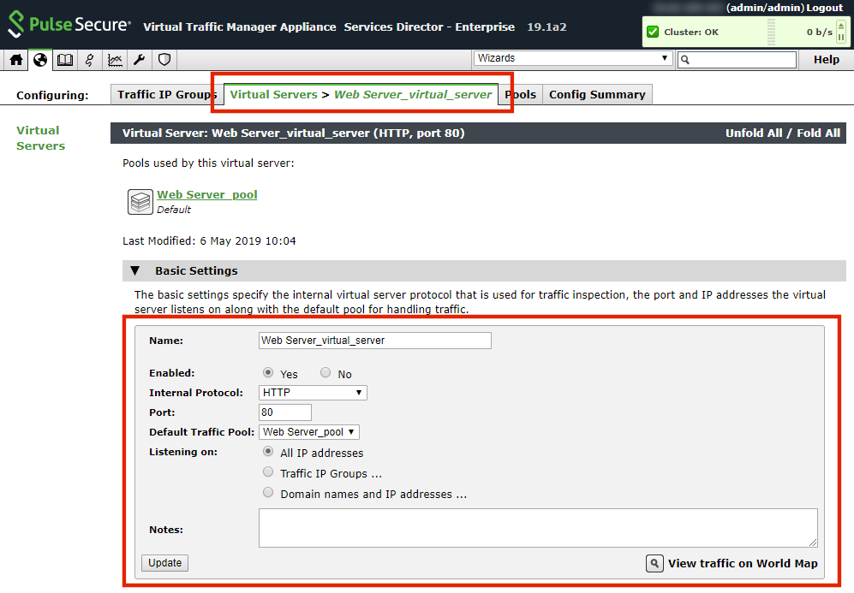The height and width of the screenshot is (593, 854).
Task: Open the Web Server_pool link
Action: tap(207, 195)
